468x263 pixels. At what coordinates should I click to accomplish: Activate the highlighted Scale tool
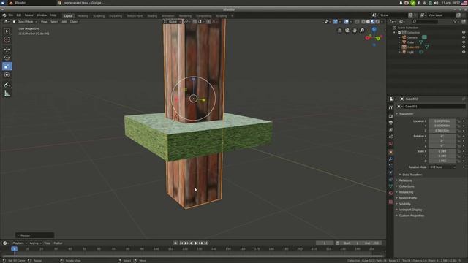tap(7, 66)
